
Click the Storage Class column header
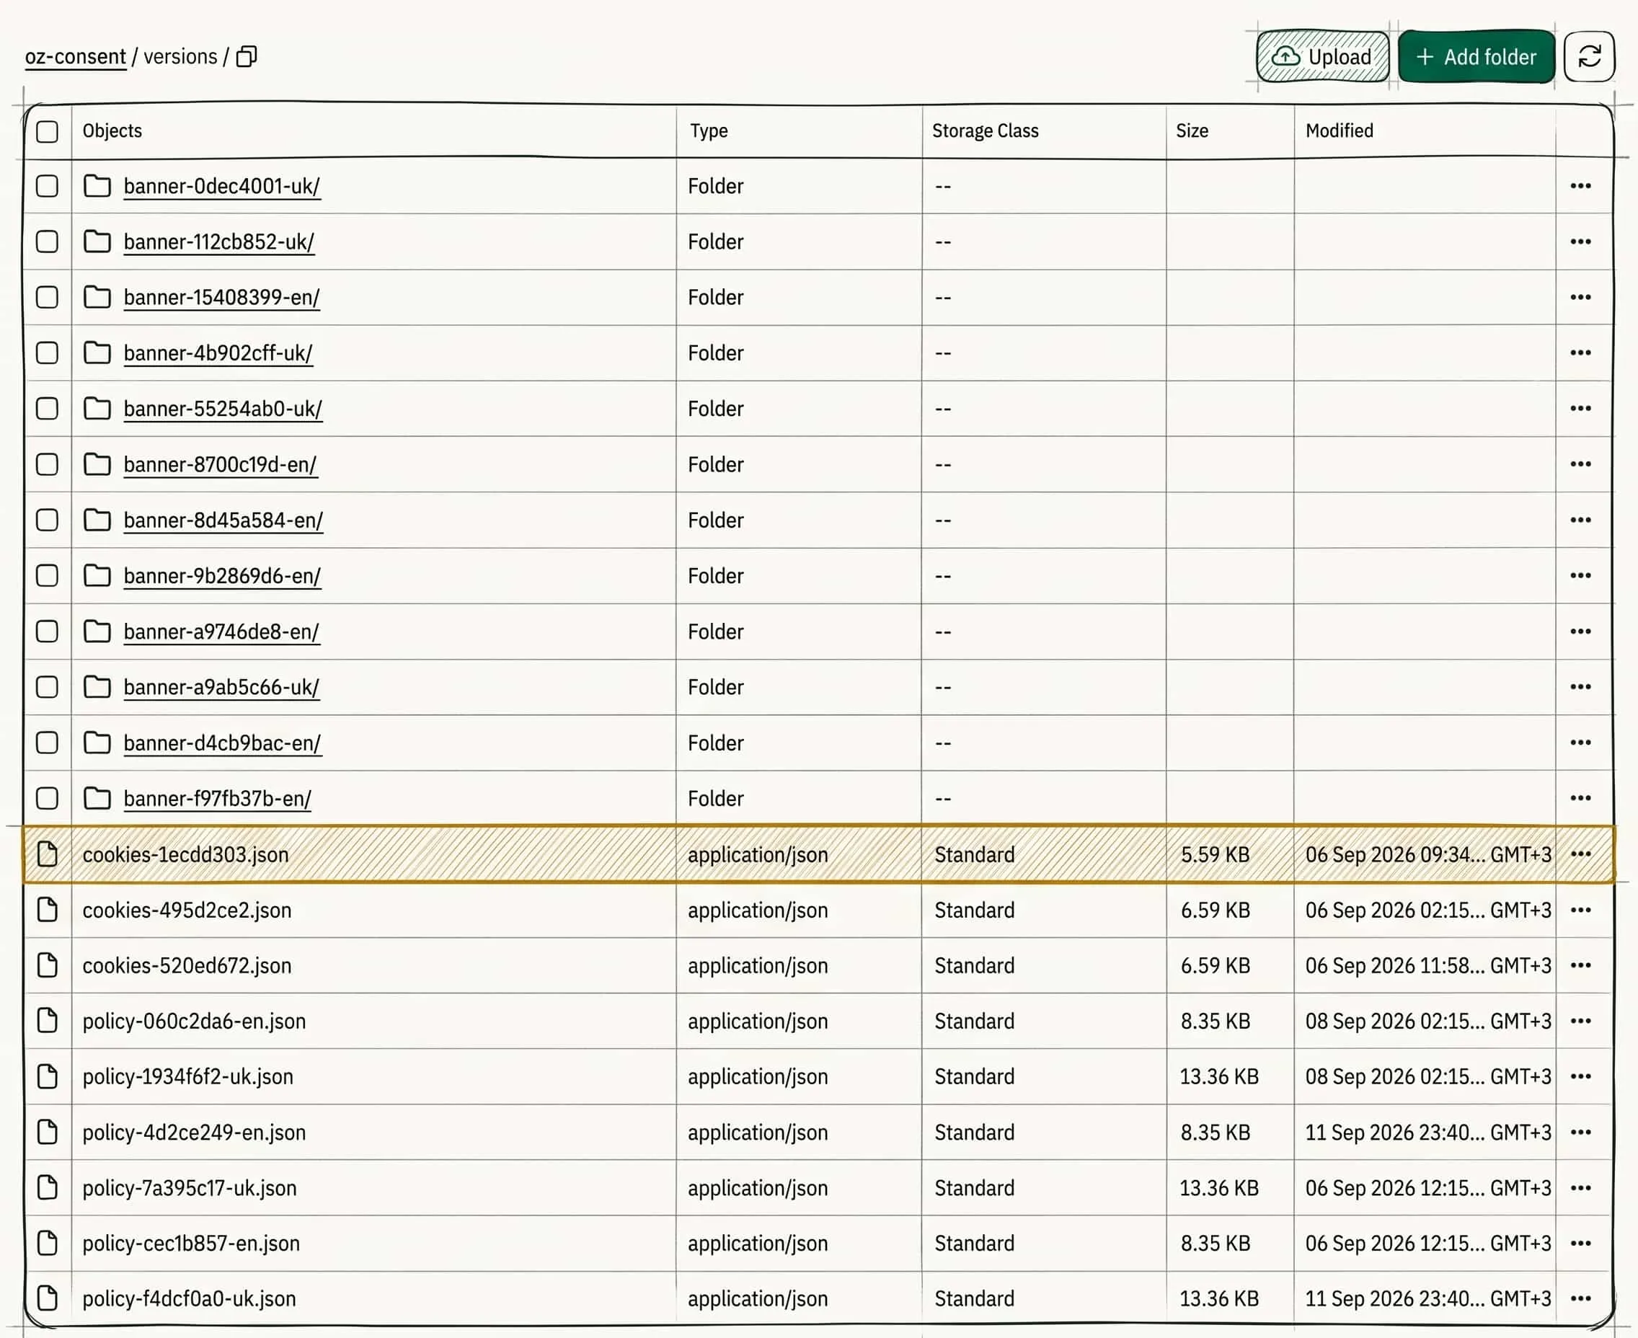(x=985, y=130)
